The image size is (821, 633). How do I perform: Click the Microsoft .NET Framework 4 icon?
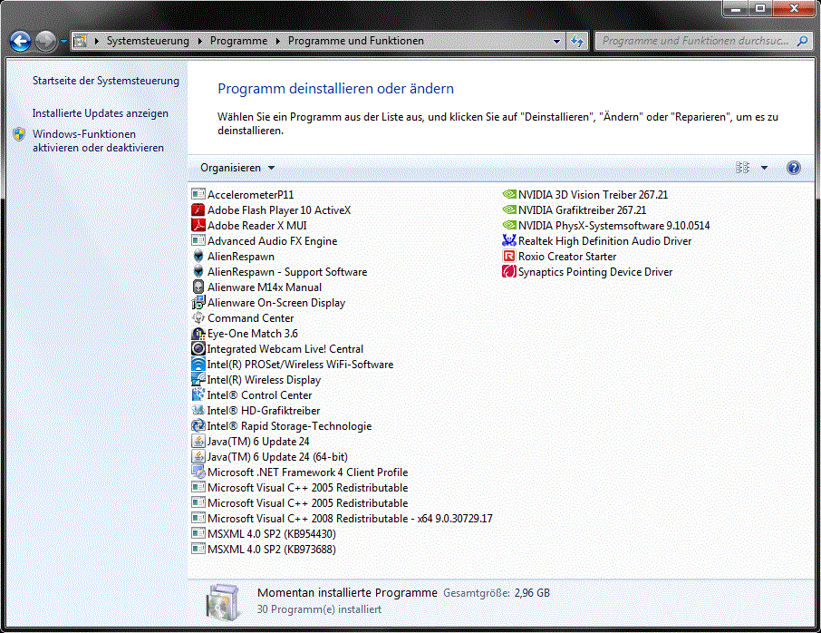click(x=198, y=472)
